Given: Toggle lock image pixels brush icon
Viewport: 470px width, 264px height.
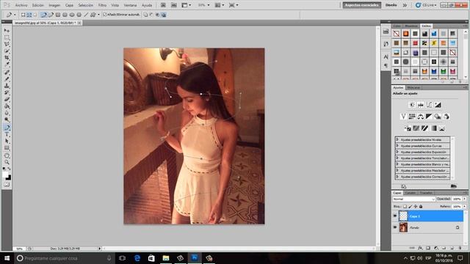Looking at the screenshot, I should 411,207.
